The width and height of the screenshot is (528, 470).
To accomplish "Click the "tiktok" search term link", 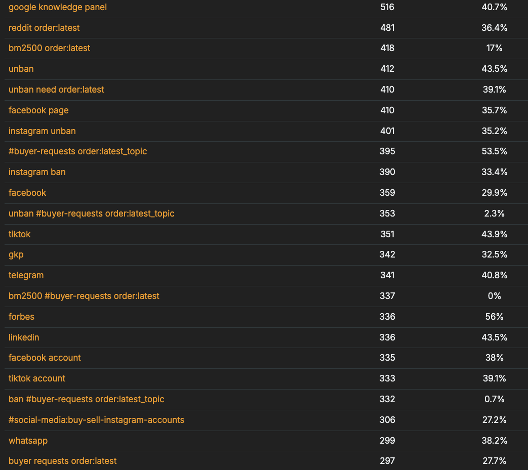I will 20,234.
